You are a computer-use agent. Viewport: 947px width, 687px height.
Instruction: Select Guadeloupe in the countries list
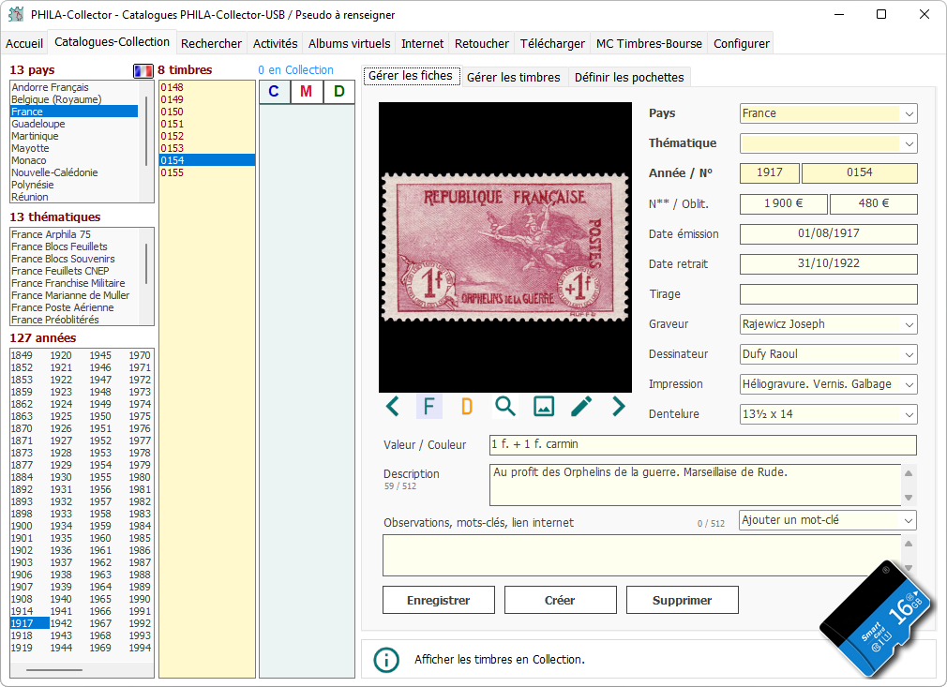[74, 124]
